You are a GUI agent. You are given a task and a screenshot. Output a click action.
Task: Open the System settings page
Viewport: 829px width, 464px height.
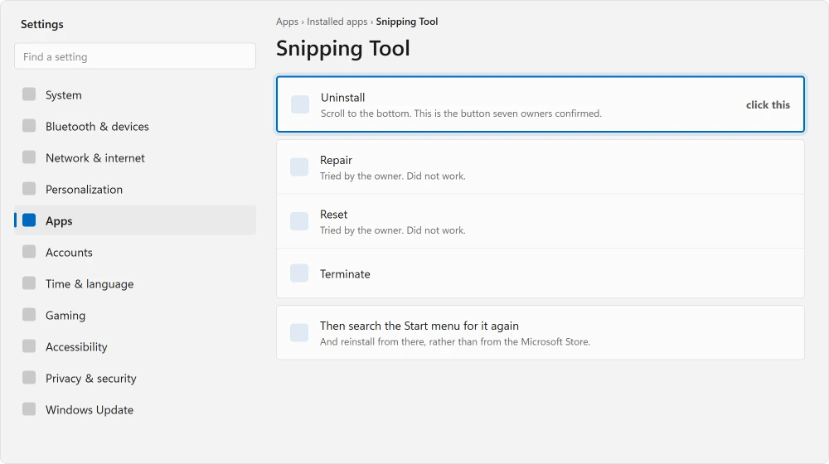click(135, 94)
